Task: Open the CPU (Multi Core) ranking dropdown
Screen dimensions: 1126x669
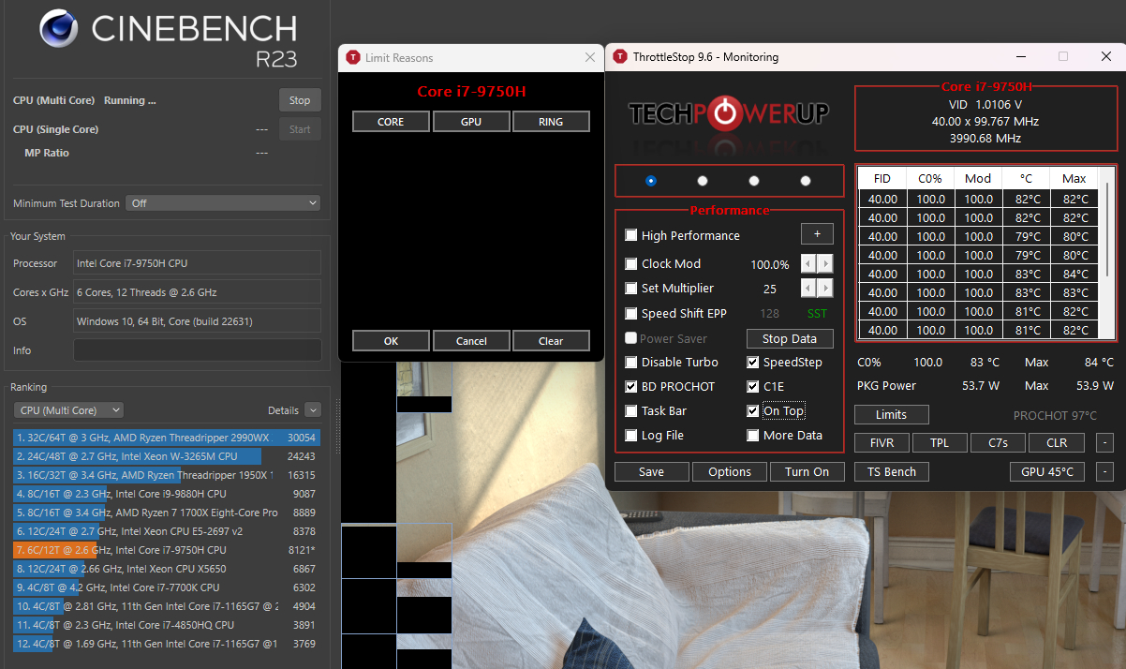Action: (68, 410)
